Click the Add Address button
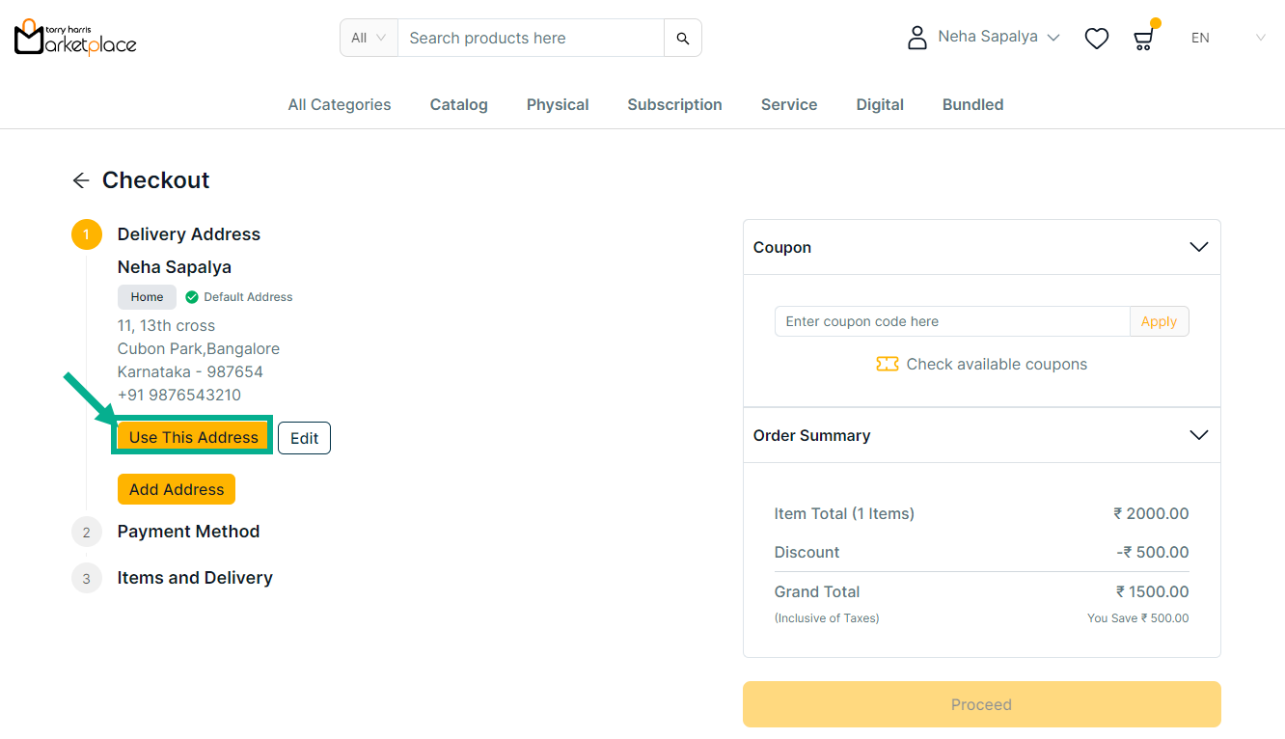The image size is (1285, 739). point(176,489)
